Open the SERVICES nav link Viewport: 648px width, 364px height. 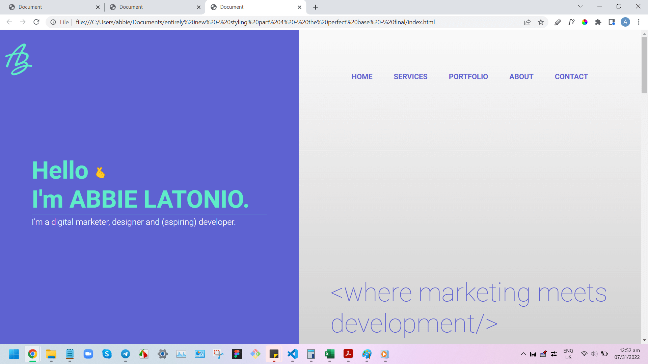pyautogui.click(x=410, y=77)
